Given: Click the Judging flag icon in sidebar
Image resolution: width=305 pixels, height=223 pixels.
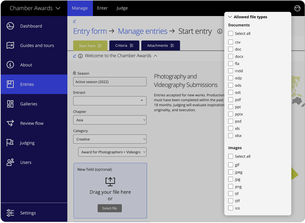Looking at the screenshot, I should tap(10, 143).
